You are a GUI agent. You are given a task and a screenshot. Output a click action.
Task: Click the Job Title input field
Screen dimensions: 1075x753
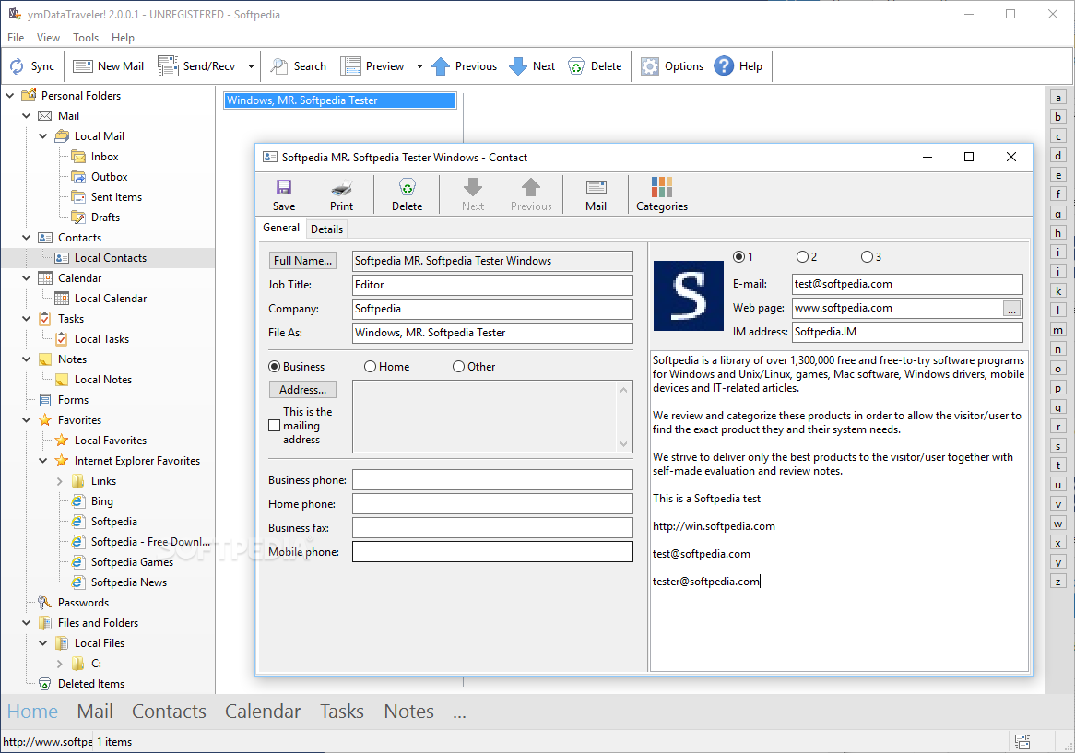(x=492, y=285)
